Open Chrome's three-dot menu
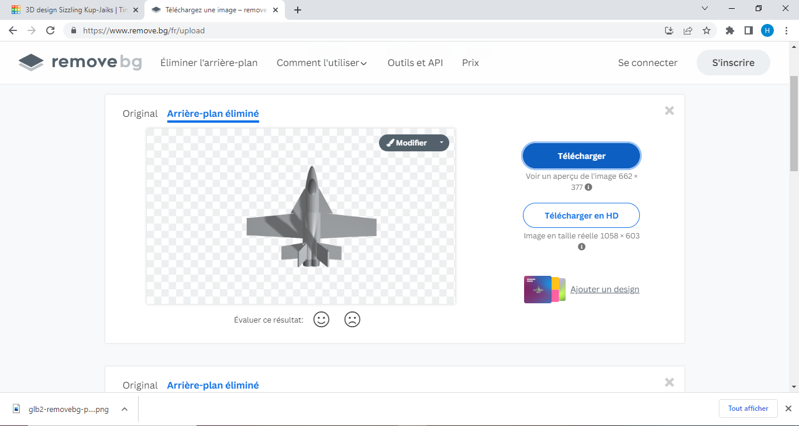 click(x=786, y=30)
